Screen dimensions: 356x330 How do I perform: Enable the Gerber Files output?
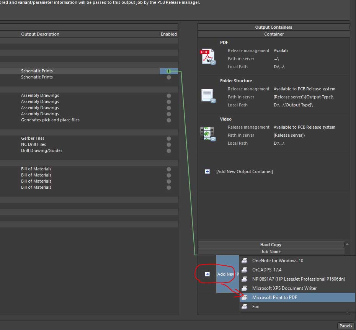(169, 139)
